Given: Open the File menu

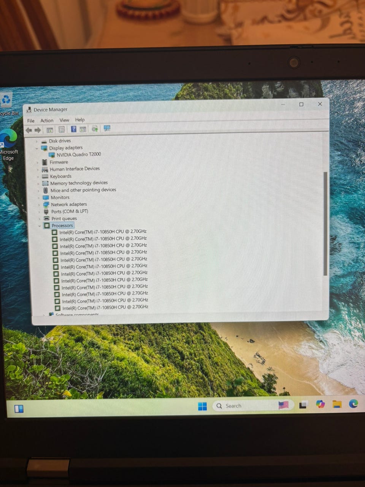Looking at the screenshot, I should (31, 121).
